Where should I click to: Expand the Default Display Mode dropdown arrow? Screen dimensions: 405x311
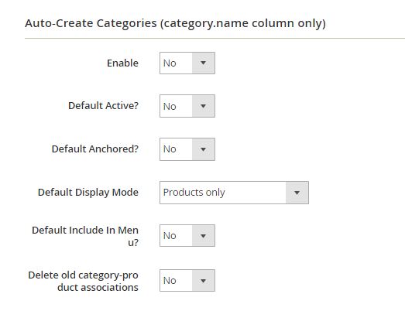(297, 193)
